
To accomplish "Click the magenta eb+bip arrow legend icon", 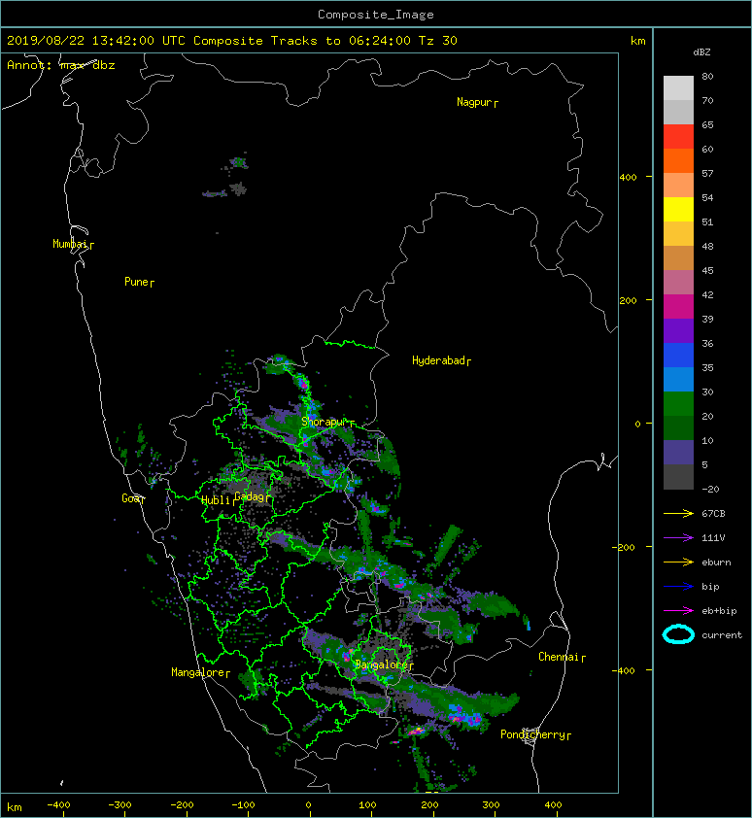I will (678, 611).
